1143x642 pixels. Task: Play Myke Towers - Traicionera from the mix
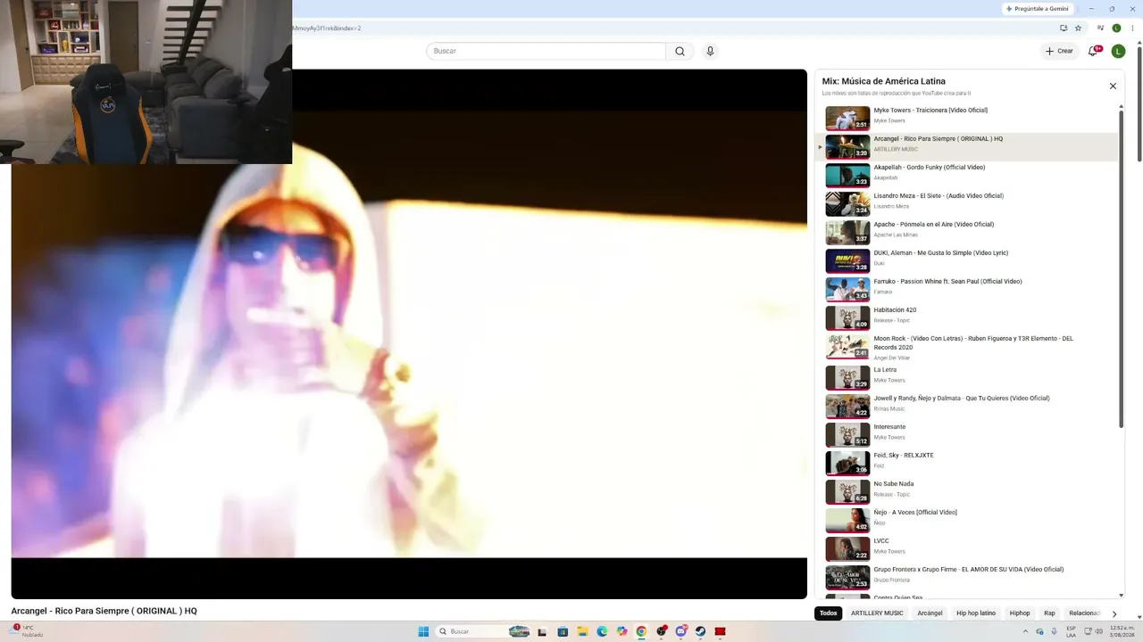click(x=967, y=117)
